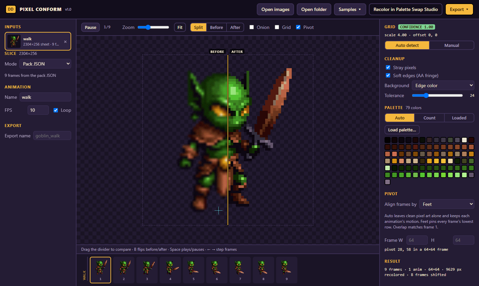Uncheck the Loop animation checkbox
The image size is (479, 286).
[56, 110]
